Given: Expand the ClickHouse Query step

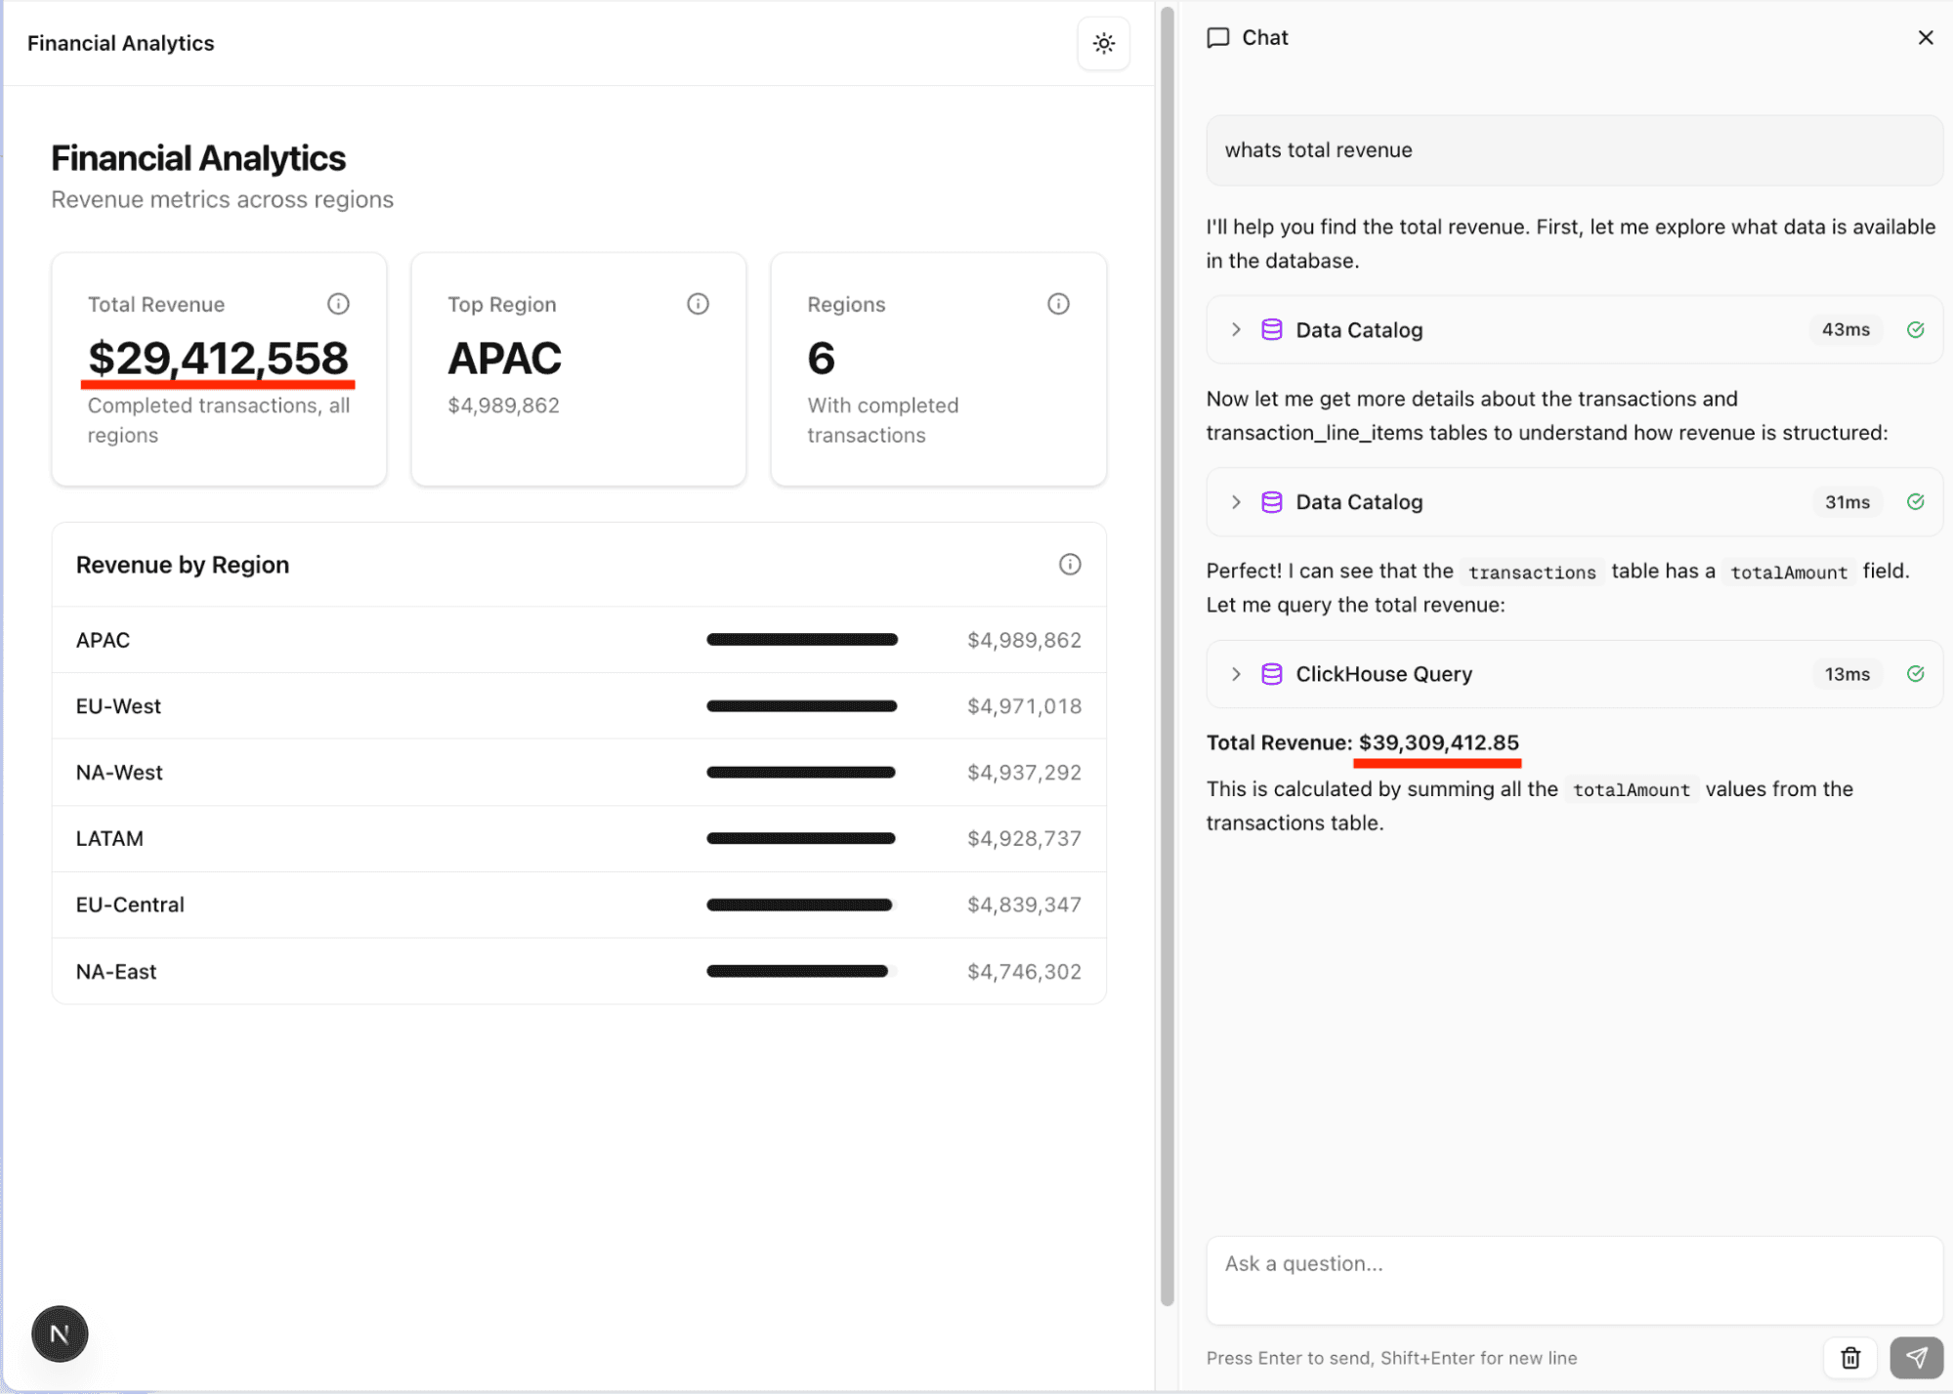Looking at the screenshot, I should click(x=1236, y=674).
